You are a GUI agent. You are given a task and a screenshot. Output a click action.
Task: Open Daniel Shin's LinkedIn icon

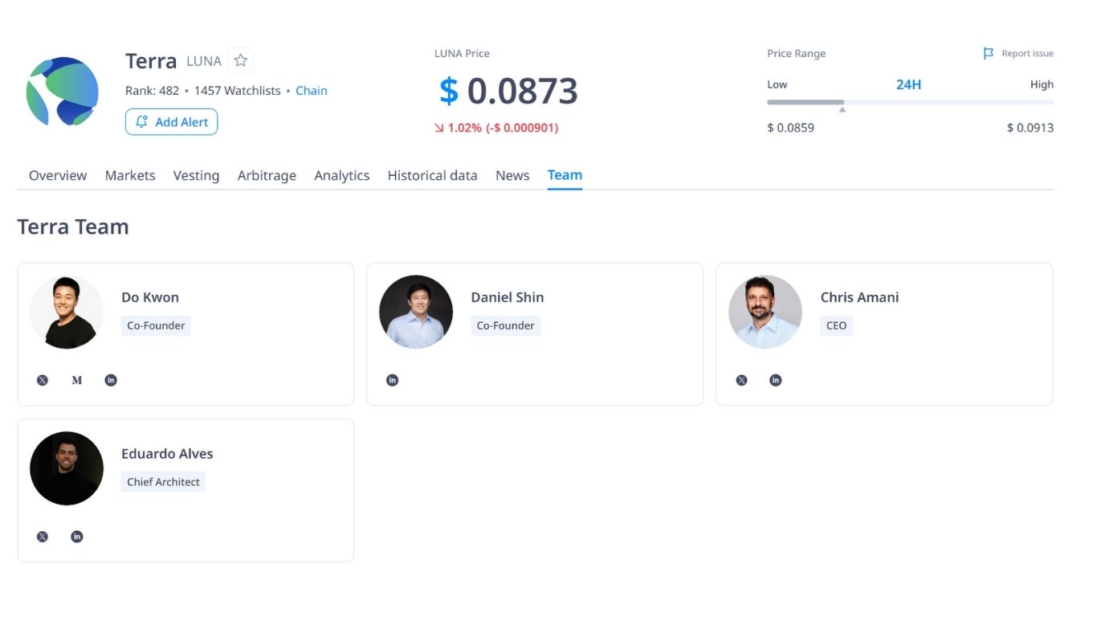click(x=392, y=379)
